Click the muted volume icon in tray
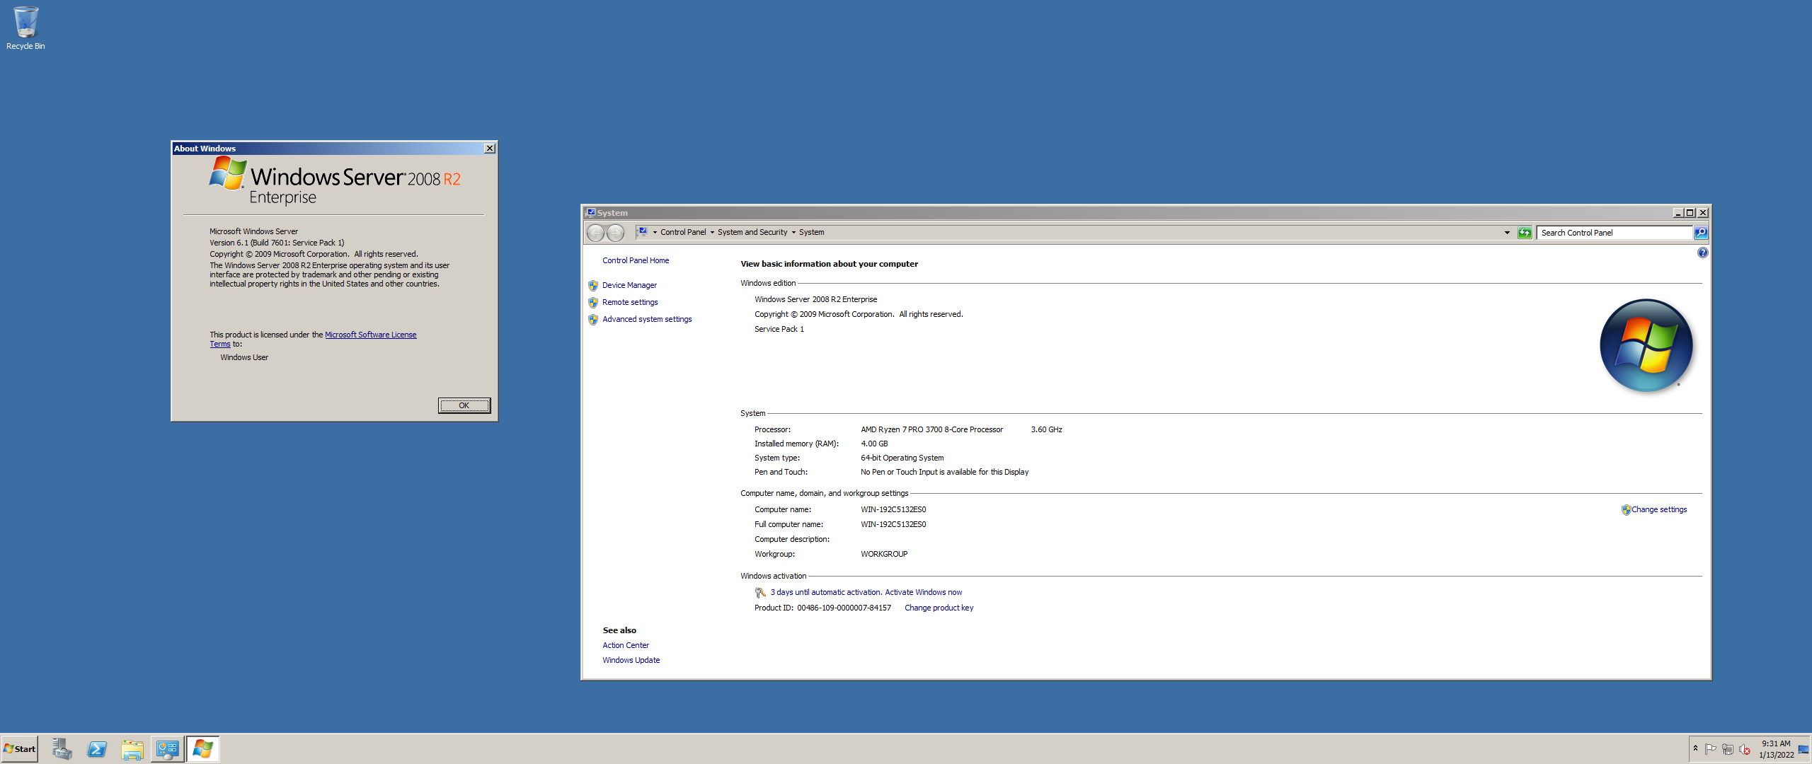 click(x=1745, y=749)
